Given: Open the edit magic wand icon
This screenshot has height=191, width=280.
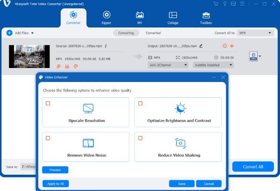Looking at the screenshot, I should pos(59,66).
